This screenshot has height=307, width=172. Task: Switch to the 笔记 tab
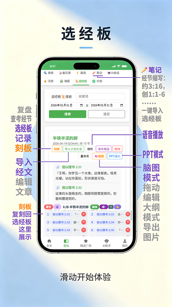[97, 73]
